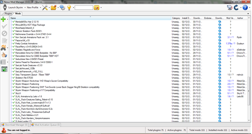Image resolution: width=252 pixels, height=134 pixels.
Task: Click download icon in Skeleton File-57538- row
Action: click(219, 78)
